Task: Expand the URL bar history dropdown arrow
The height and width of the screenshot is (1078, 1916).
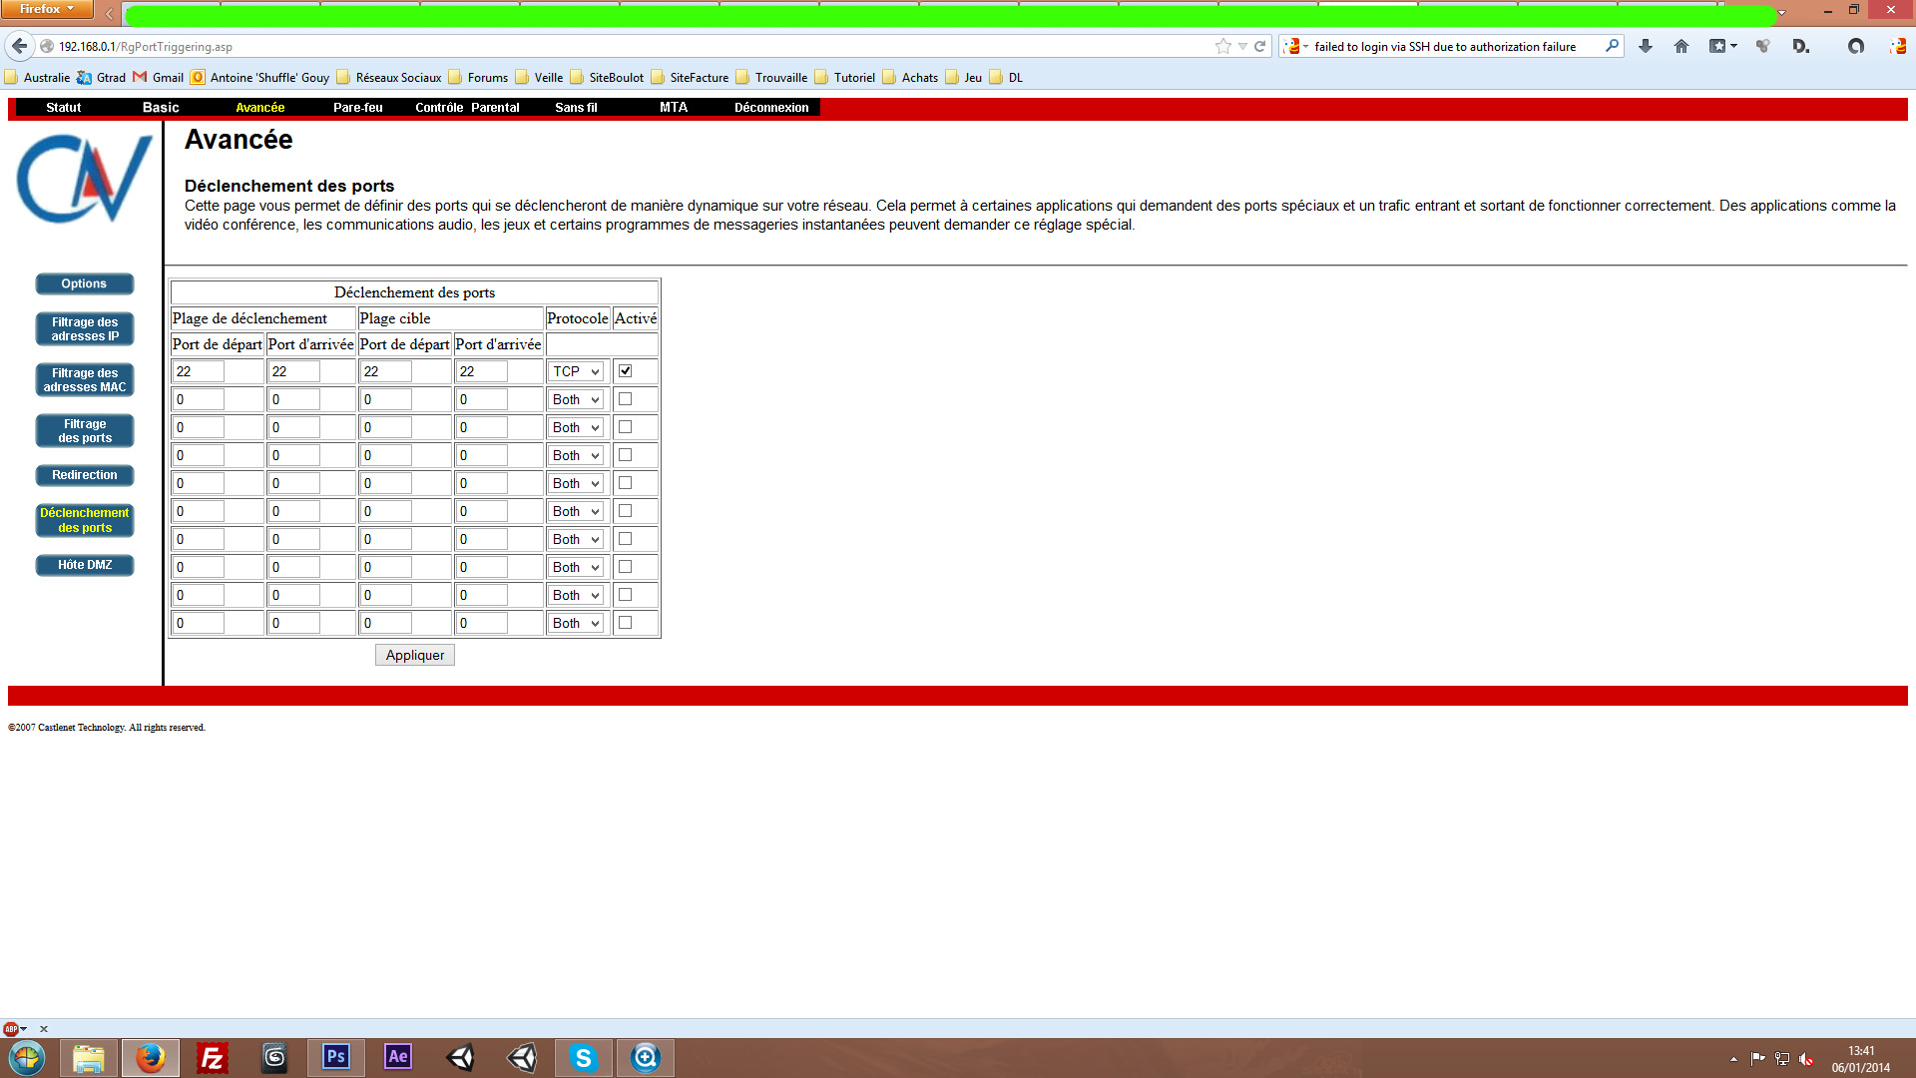Action: 1242,46
